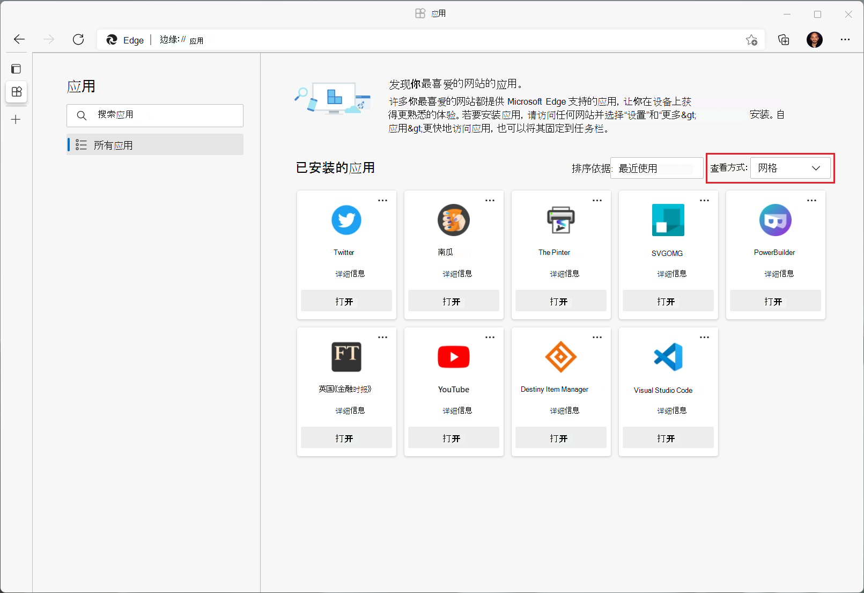Click the YouTube app icon

454,357
